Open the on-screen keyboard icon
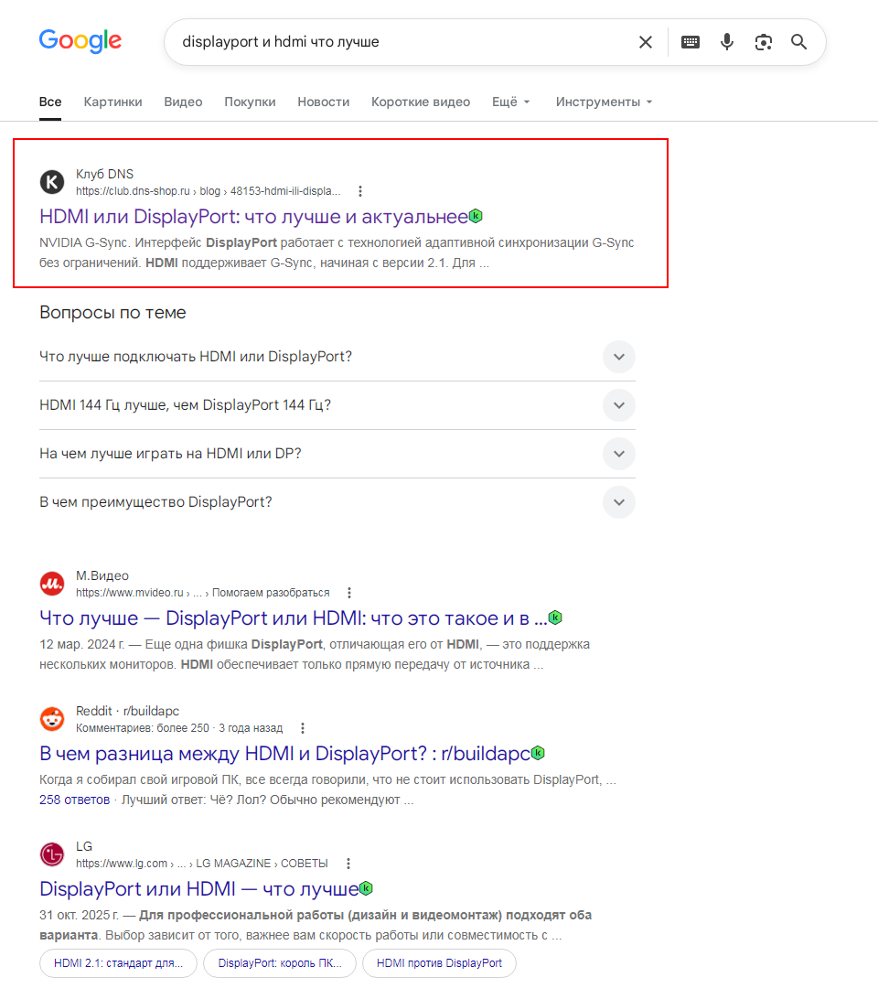Image resolution: width=878 pixels, height=988 pixels. [691, 42]
